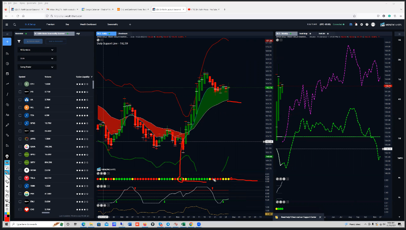Viewport: 406px width, 230px height.
Task: Open the notifications bell
Action: tap(356, 25)
